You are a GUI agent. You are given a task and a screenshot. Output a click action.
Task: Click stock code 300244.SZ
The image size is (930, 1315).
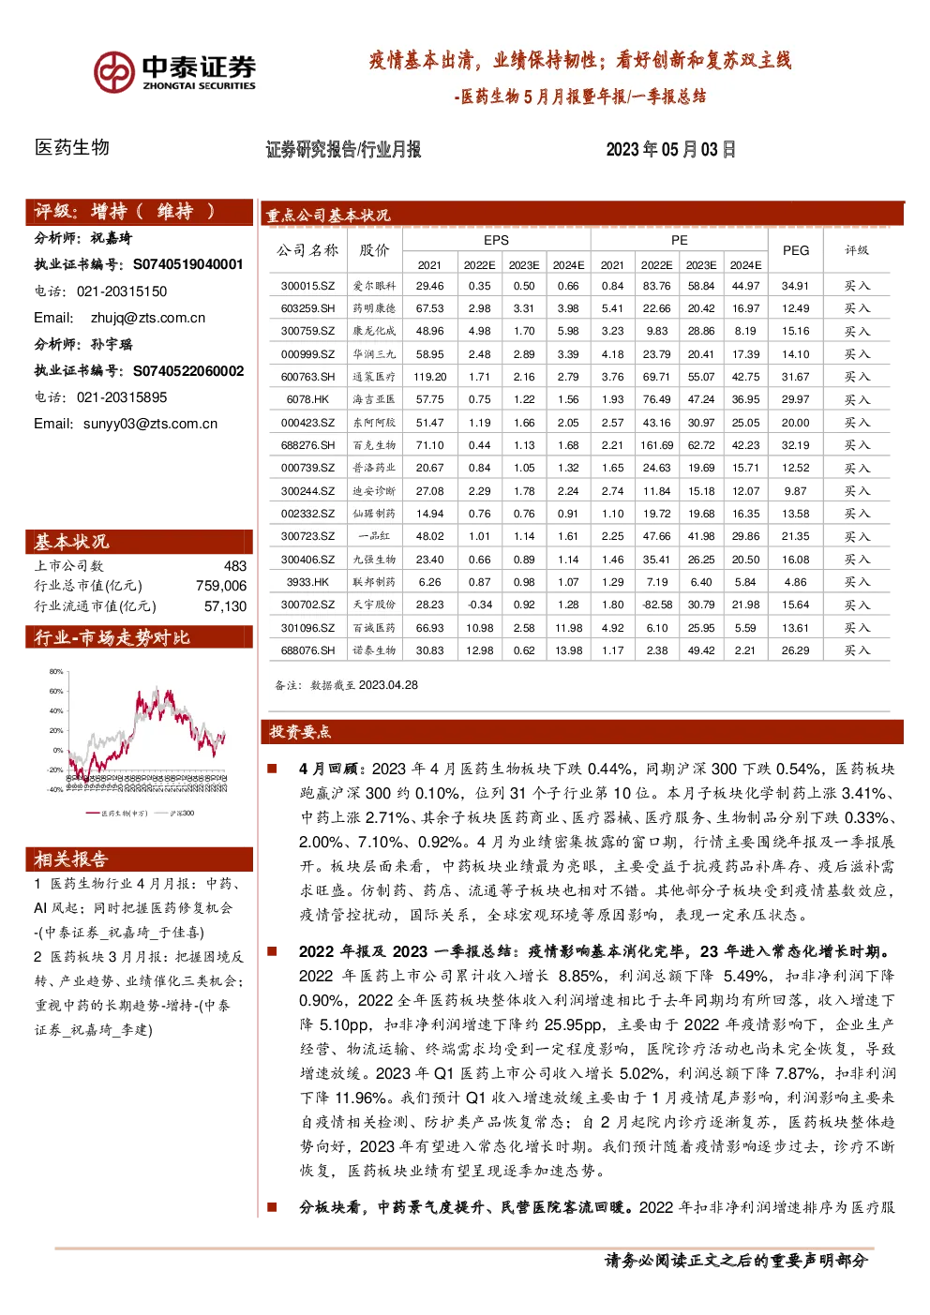click(x=307, y=491)
